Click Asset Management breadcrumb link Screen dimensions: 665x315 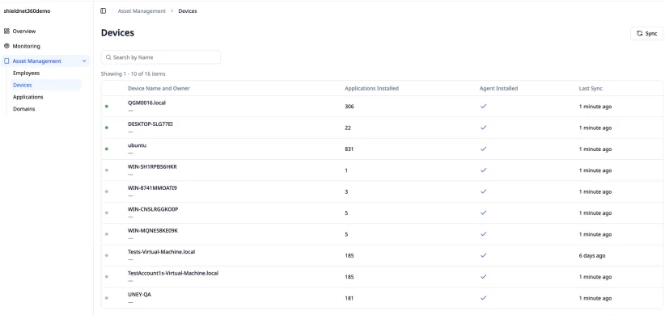pyautogui.click(x=142, y=11)
